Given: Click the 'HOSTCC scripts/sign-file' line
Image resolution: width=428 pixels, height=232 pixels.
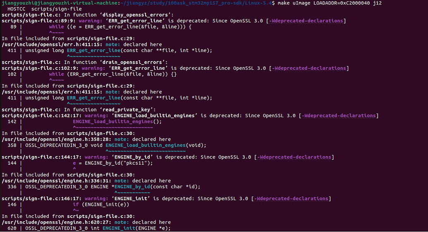Looking at the screenshot, I should (x=45, y=9).
